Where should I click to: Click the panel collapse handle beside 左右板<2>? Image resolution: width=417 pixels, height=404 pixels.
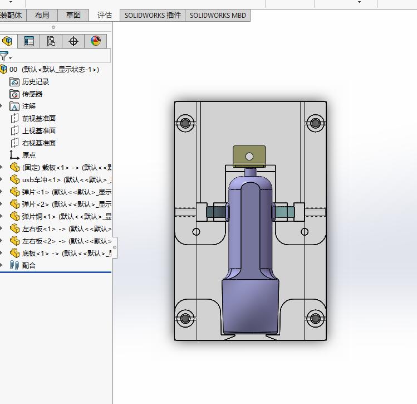coord(115,247)
